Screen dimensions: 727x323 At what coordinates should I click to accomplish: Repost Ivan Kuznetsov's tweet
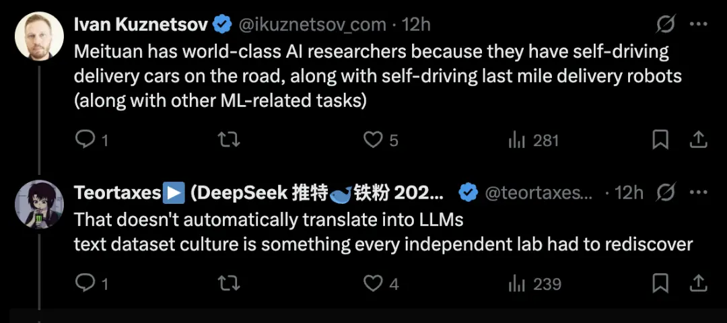(x=230, y=140)
